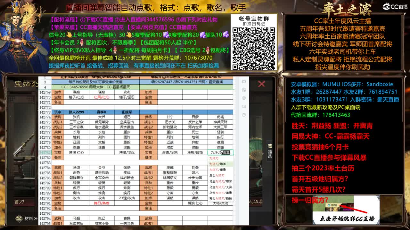Choose suggestion 九环刀/筹算 from the autocomplete list
The height and width of the screenshot is (230, 410).
coord(221,164)
